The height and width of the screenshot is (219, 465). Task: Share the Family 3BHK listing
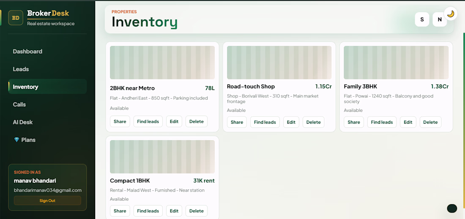(x=354, y=122)
